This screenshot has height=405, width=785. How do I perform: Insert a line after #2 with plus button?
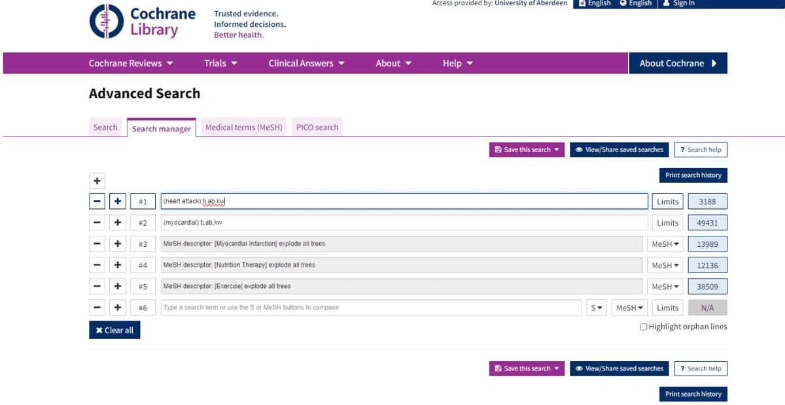pyautogui.click(x=118, y=223)
